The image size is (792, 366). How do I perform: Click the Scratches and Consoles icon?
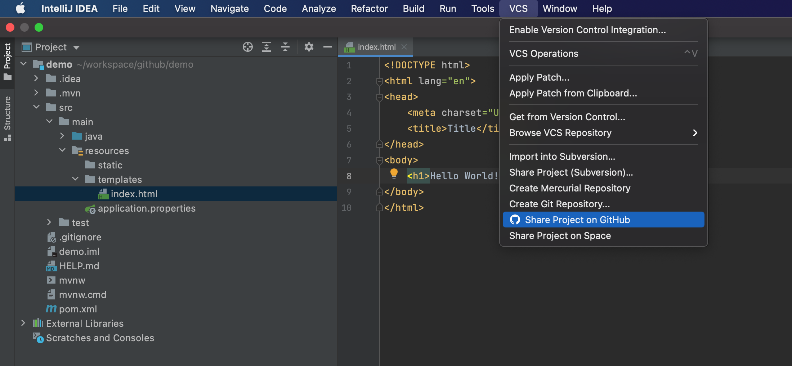pyautogui.click(x=38, y=338)
